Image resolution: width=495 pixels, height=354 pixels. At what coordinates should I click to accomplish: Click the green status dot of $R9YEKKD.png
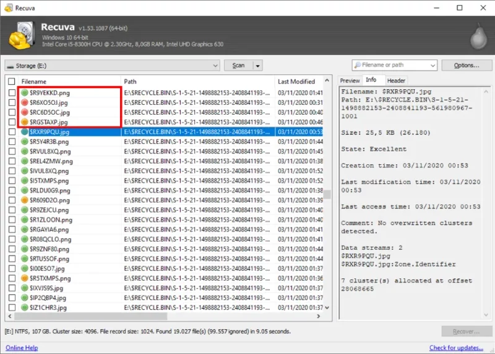[25, 93]
